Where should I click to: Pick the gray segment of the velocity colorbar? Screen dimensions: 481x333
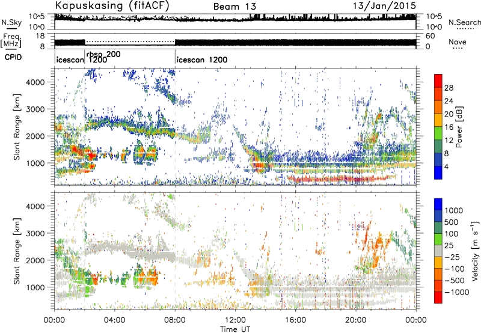(x=438, y=251)
